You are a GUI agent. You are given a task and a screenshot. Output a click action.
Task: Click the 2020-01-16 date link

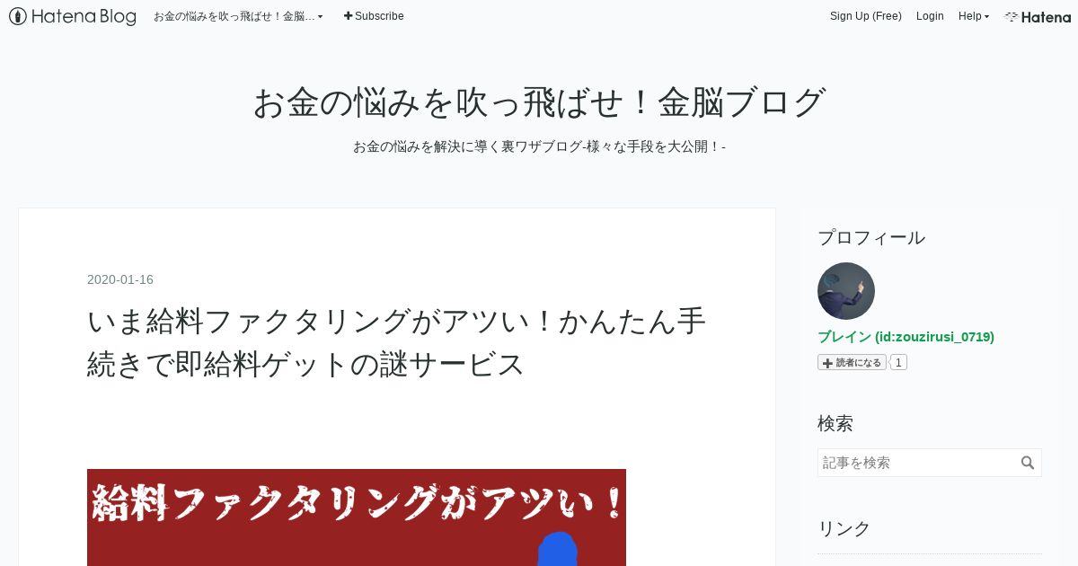(x=120, y=279)
